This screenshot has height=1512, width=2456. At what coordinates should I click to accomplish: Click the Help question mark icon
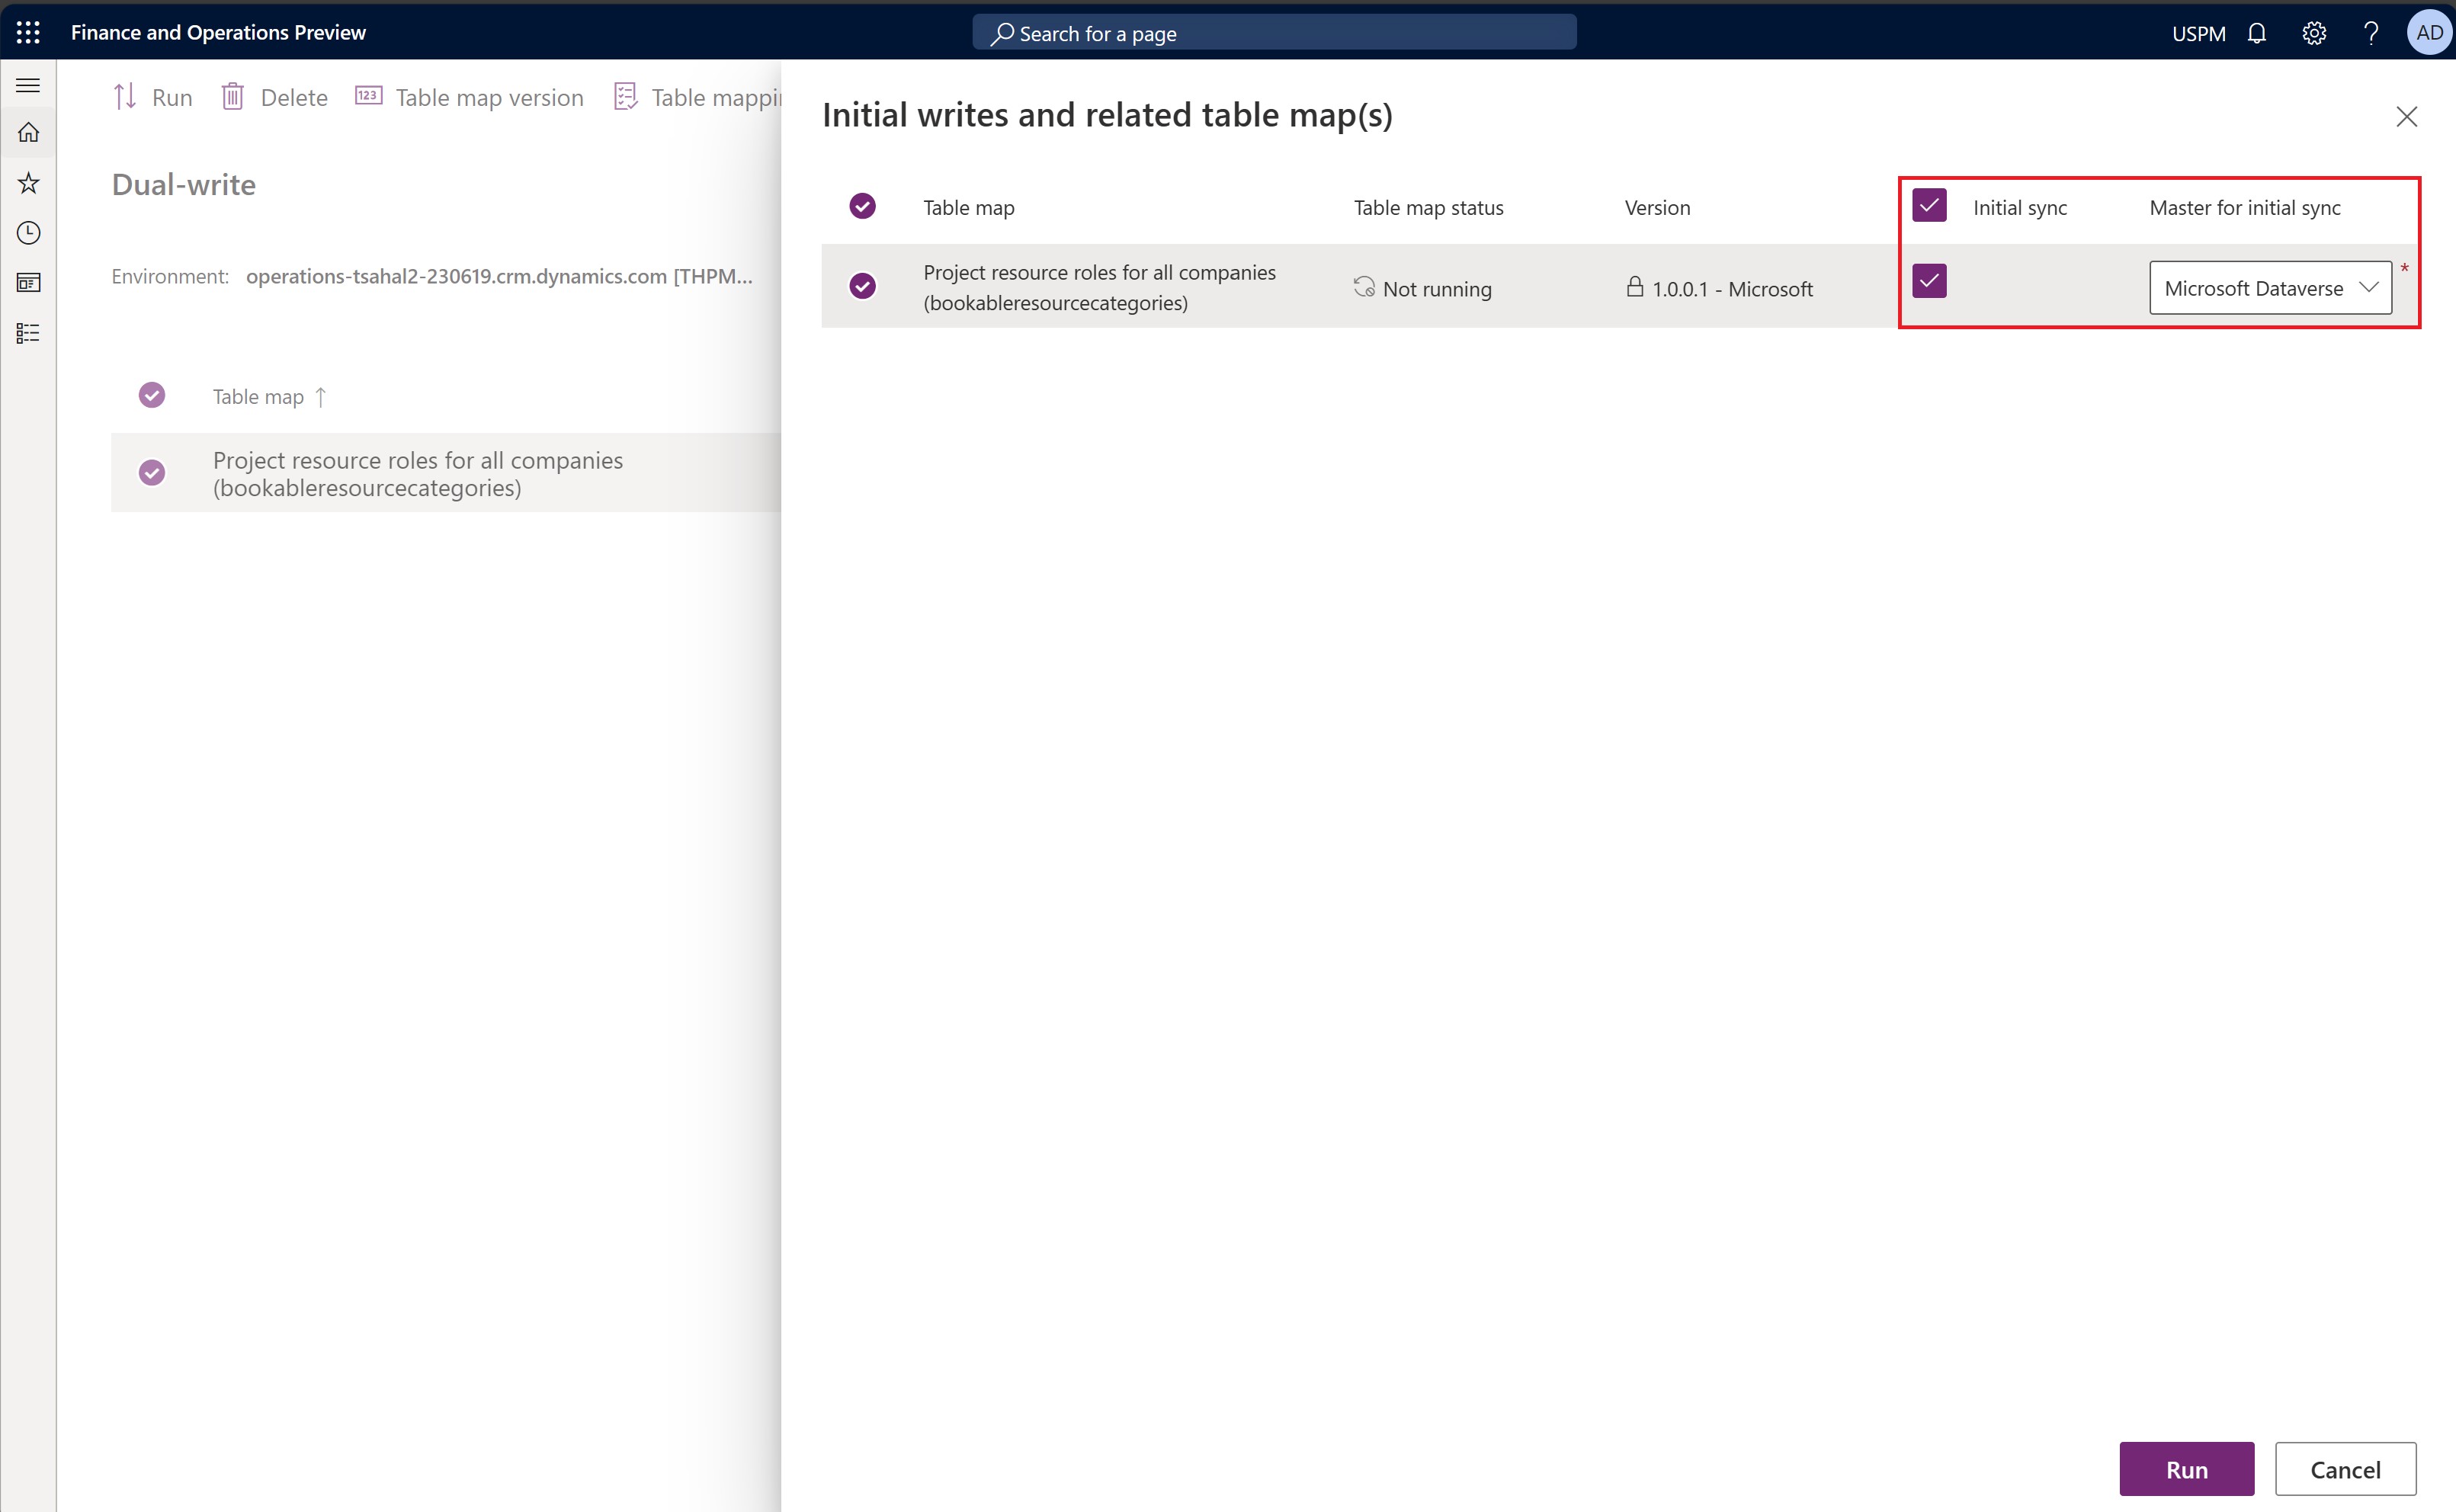(x=2370, y=31)
